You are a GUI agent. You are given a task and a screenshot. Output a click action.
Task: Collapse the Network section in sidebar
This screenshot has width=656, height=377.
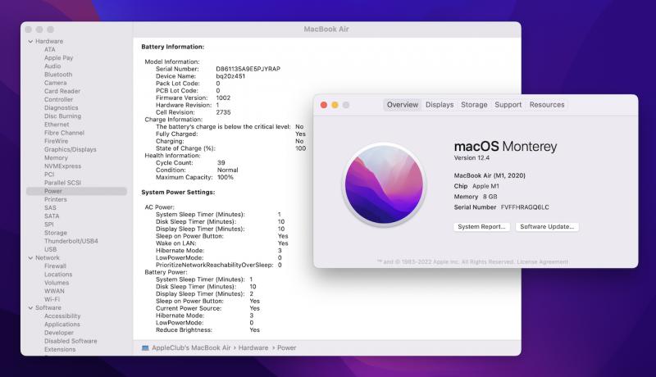[30, 258]
